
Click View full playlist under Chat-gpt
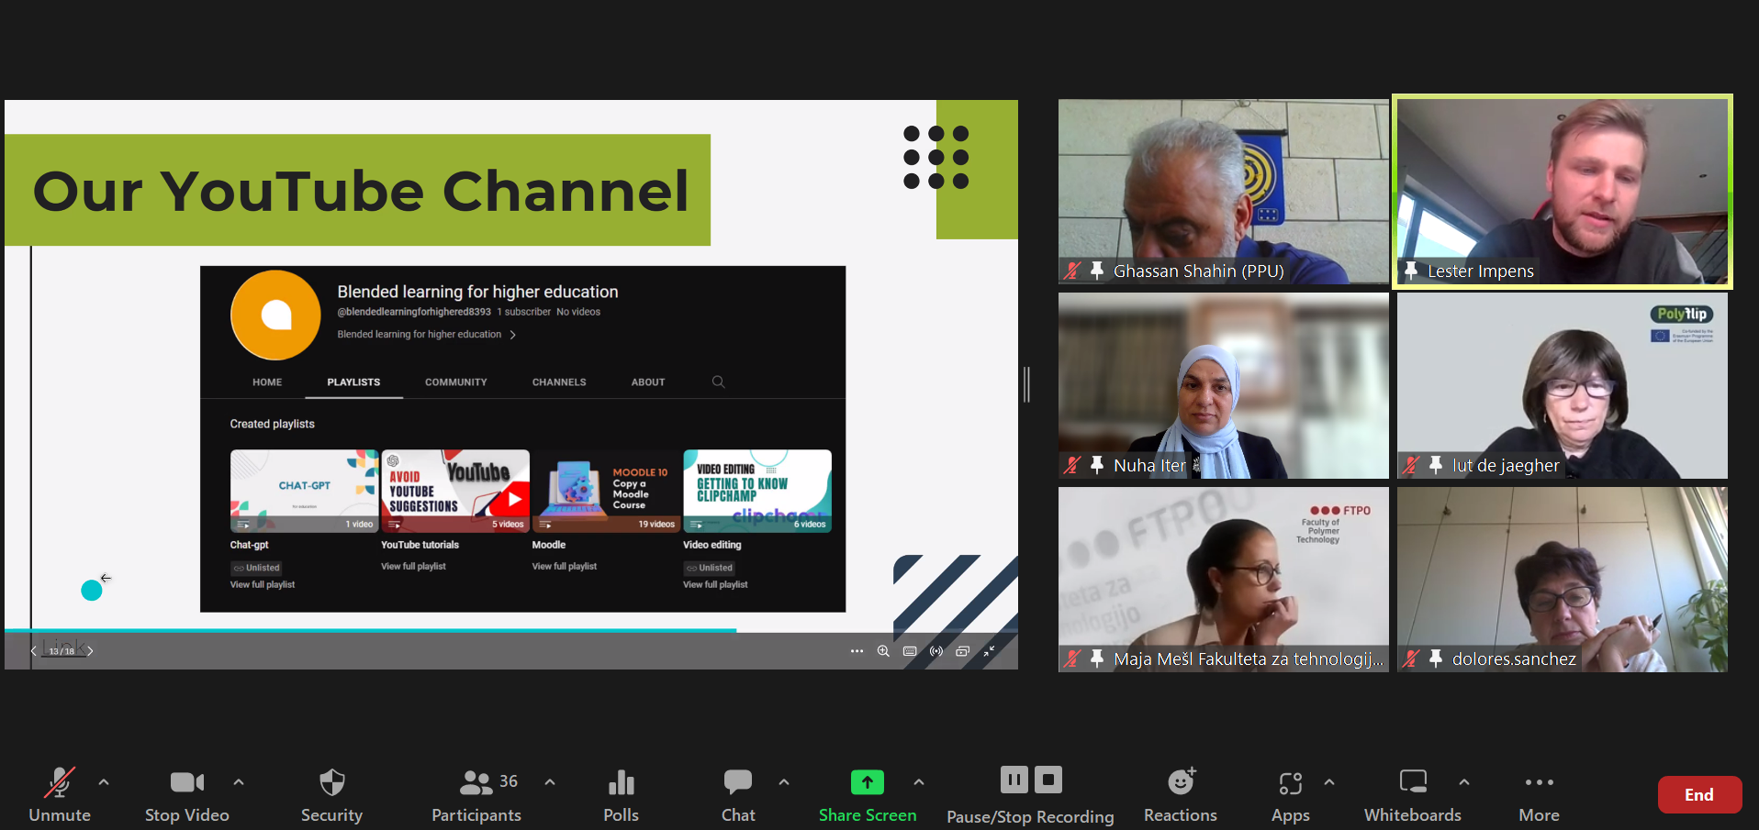click(263, 585)
